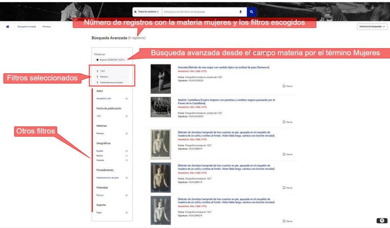This screenshot has width=390, height=228.
Task: Click the 'Signatura: WUN-20-00029' text
Action: [190, 81]
